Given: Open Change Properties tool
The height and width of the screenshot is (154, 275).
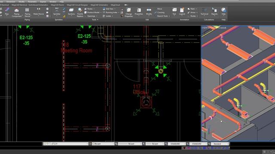Looking at the screenshot, I should (x=128, y=12).
